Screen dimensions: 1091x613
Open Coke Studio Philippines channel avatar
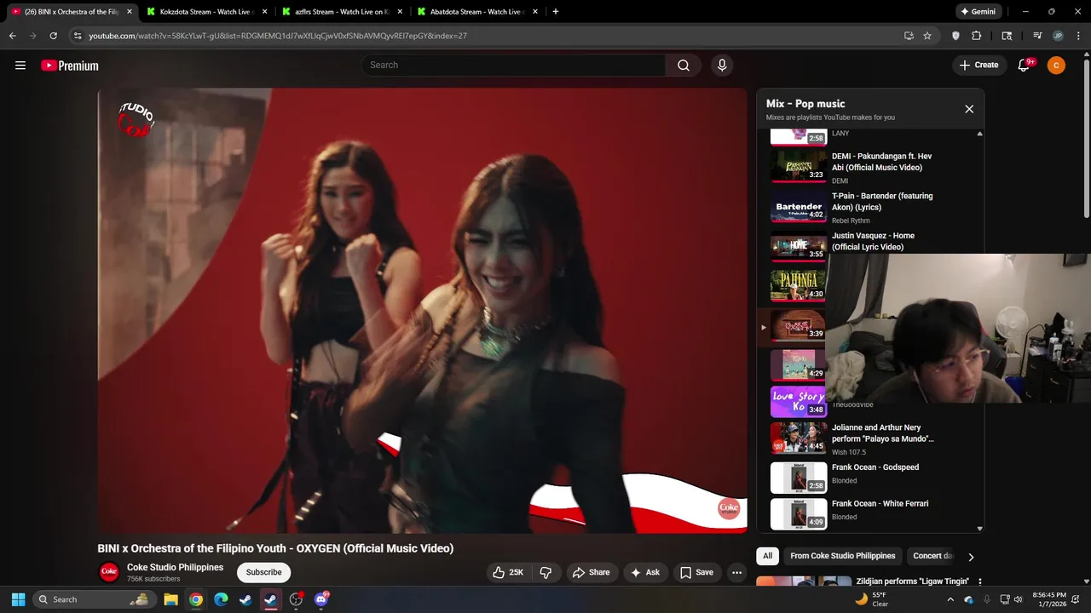pos(109,572)
